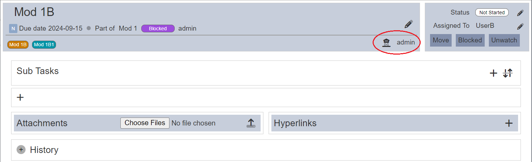Click the Choose Files button
This screenshot has width=532, height=162.
[145, 123]
